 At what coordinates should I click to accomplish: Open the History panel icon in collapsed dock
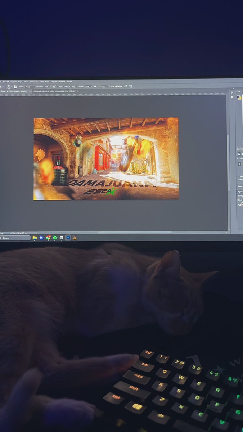[232, 93]
